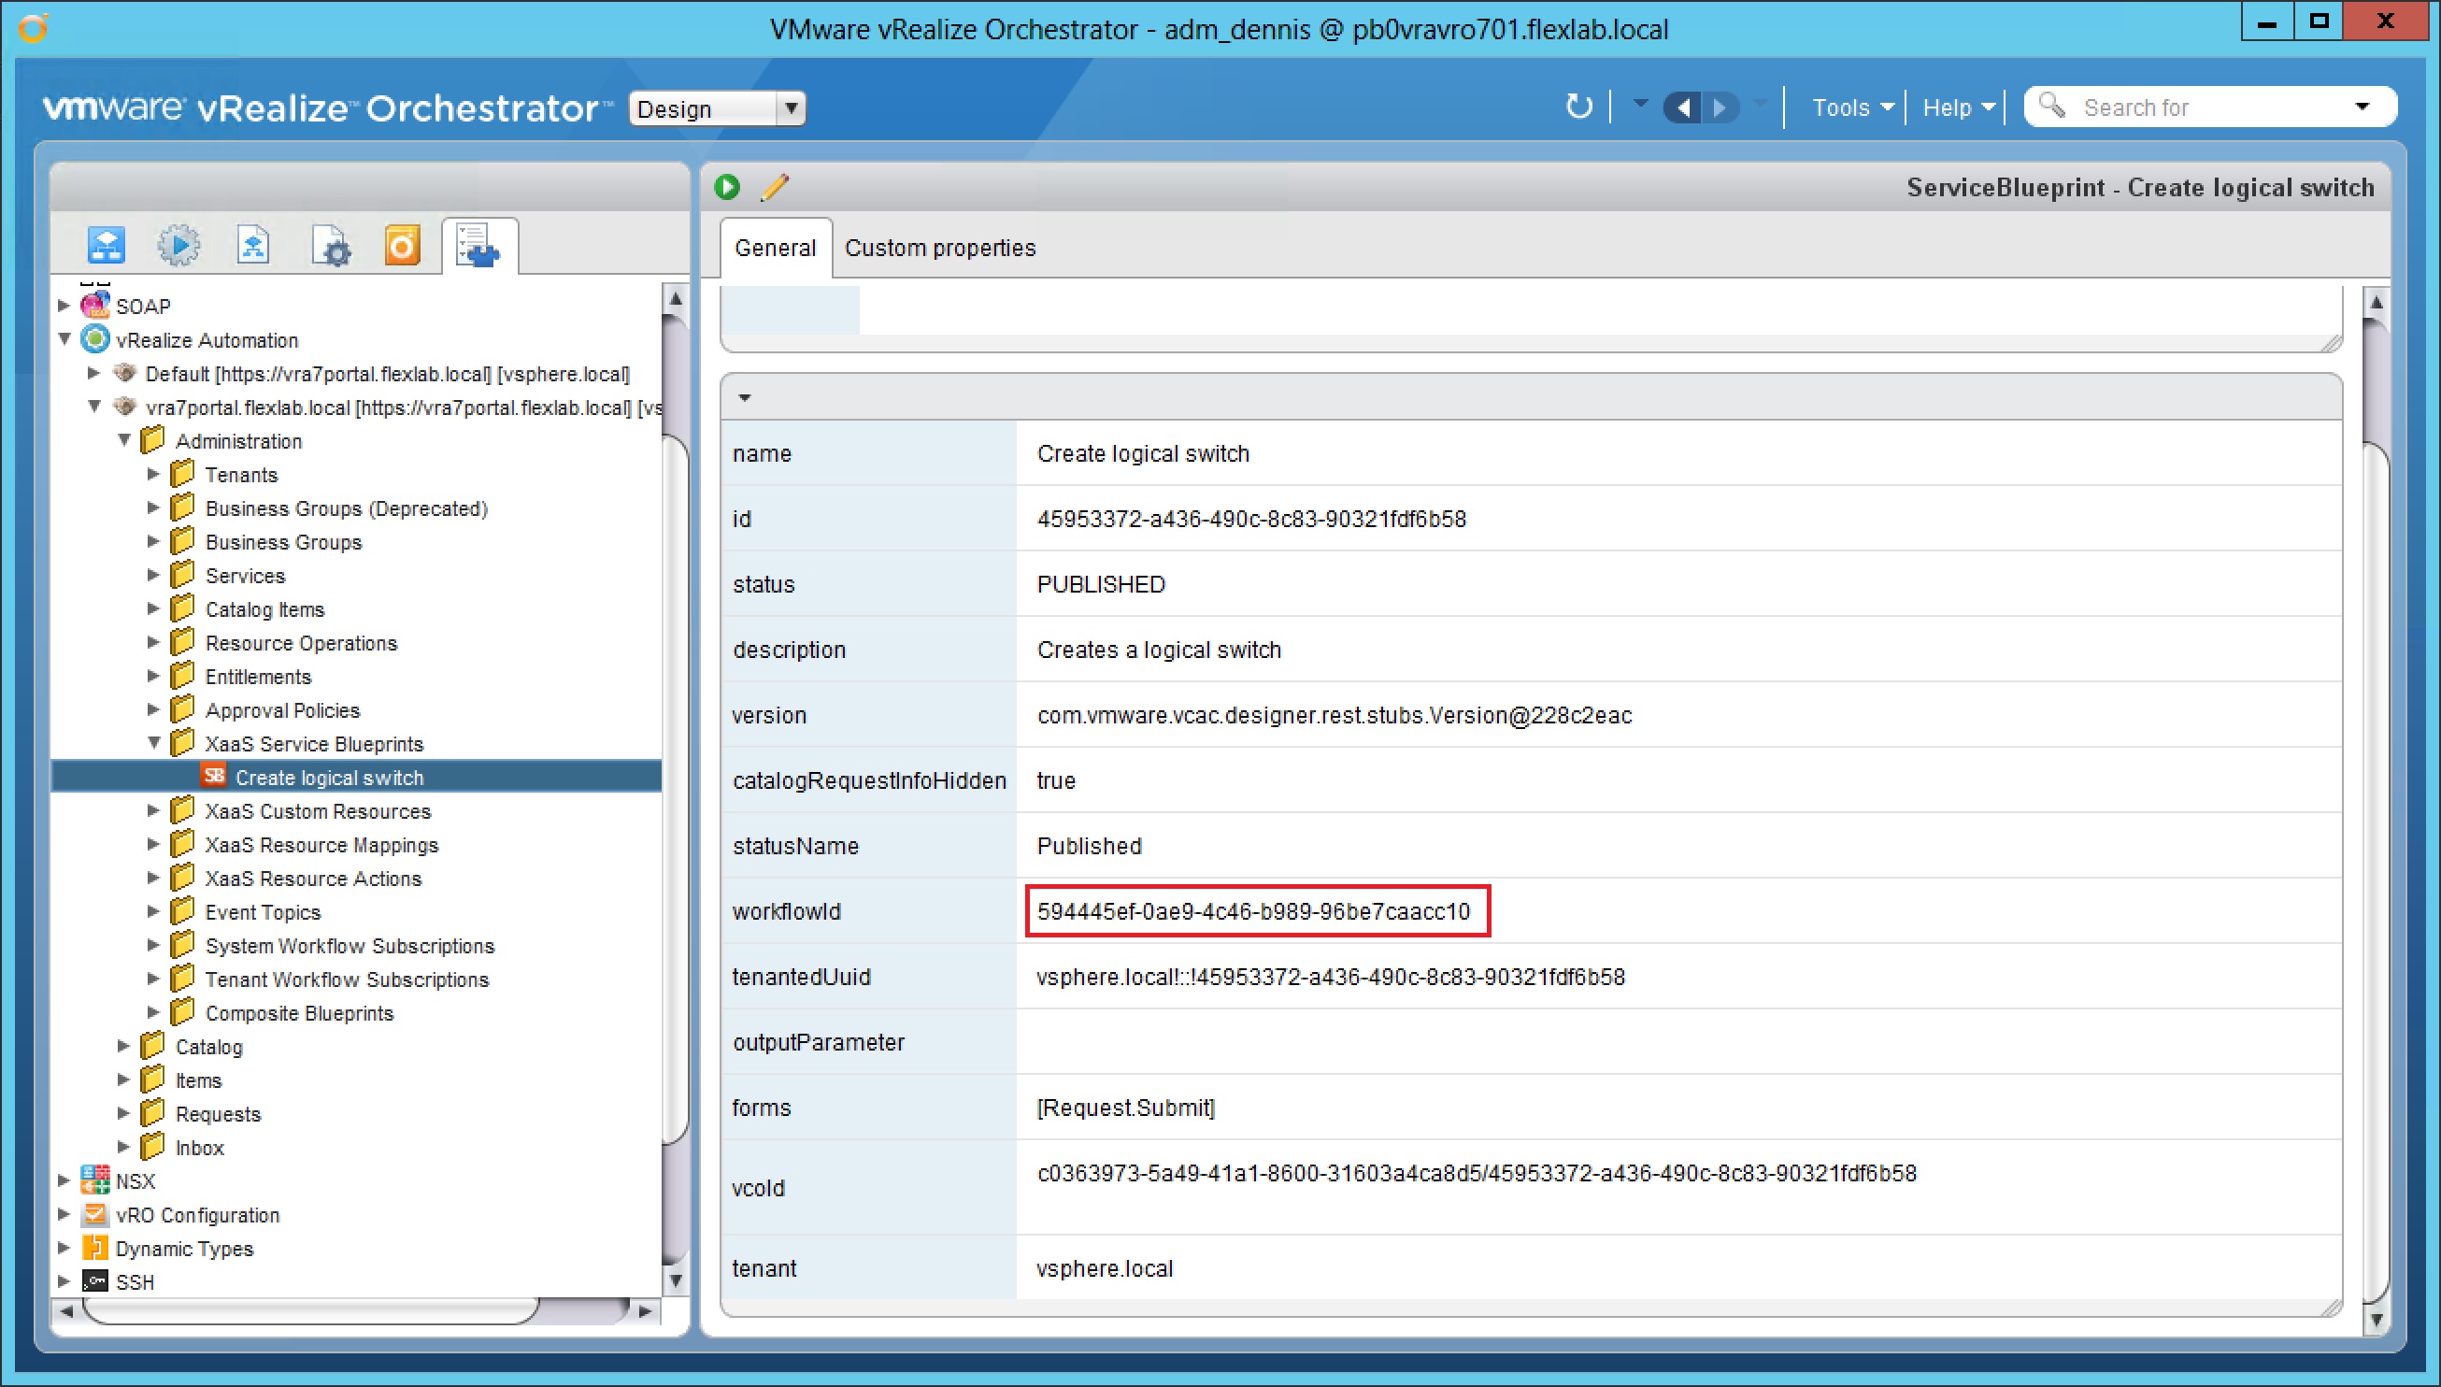Click the status value PUBLISHED
The image size is (2441, 1387).
(x=1100, y=584)
